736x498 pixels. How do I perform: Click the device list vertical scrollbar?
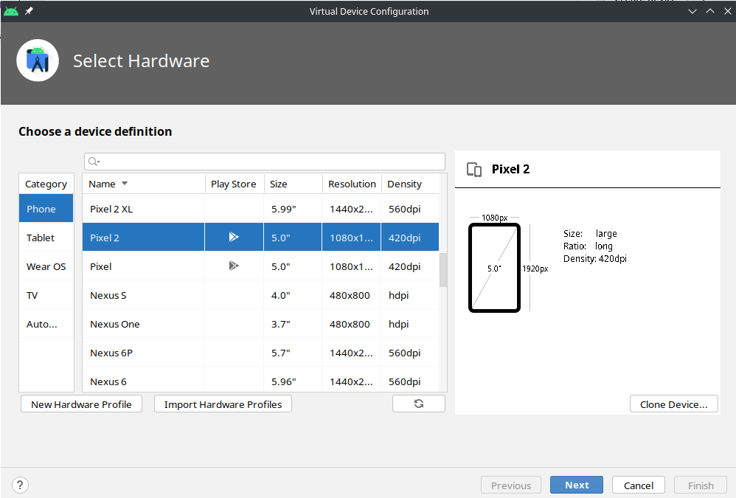point(442,269)
